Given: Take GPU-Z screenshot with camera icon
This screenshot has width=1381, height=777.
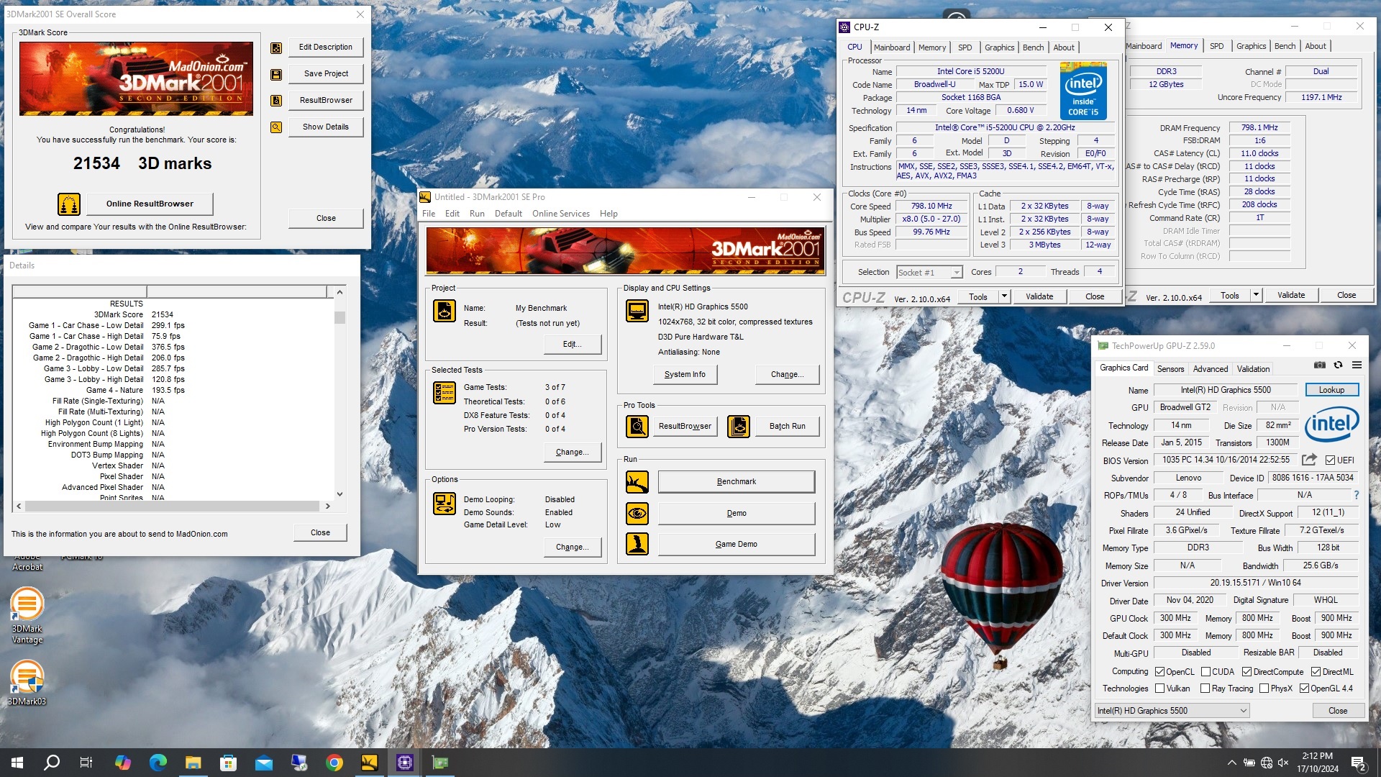Looking at the screenshot, I should coord(1319,365).
